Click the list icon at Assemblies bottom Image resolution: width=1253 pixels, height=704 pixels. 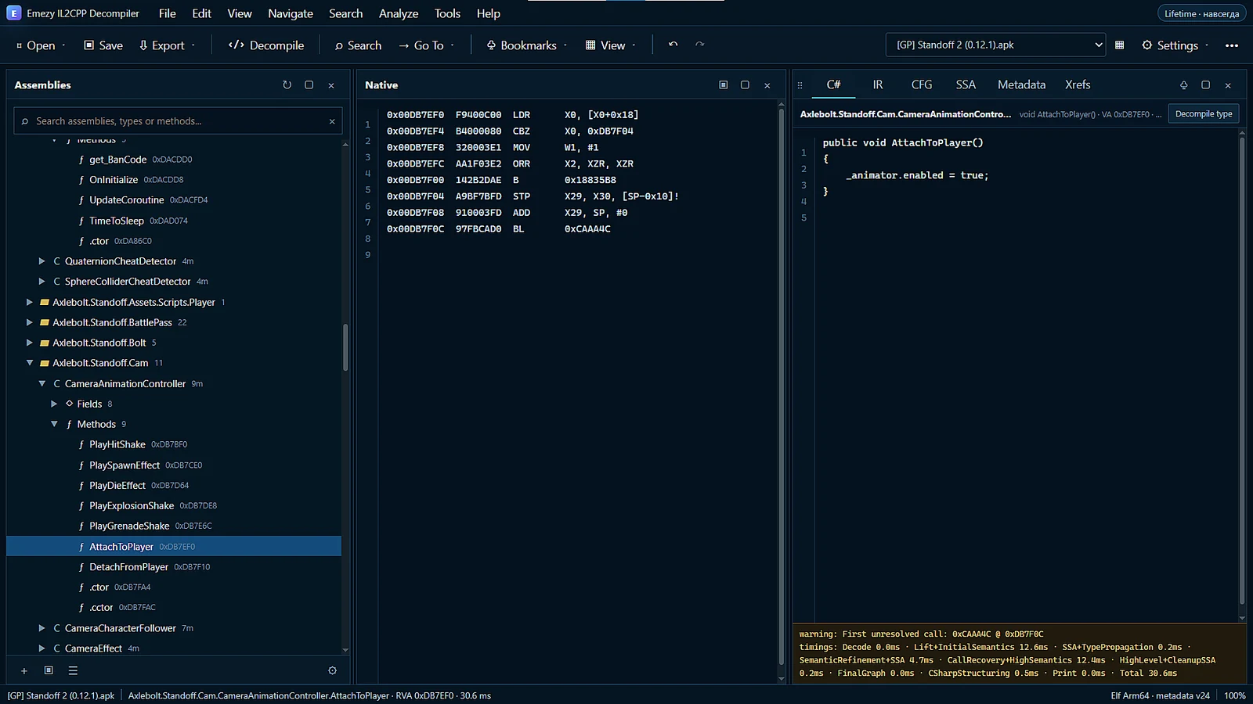point(73,670)
